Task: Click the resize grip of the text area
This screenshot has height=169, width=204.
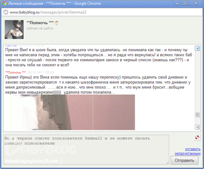Action: (x=167, y=163)
